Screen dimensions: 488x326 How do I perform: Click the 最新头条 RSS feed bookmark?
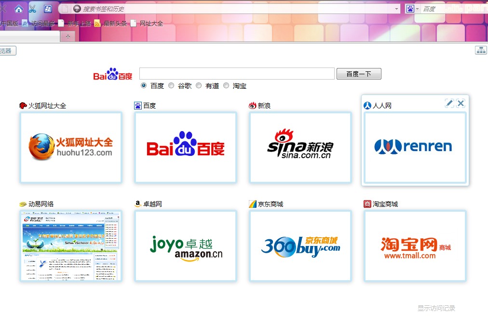point(110,23)
